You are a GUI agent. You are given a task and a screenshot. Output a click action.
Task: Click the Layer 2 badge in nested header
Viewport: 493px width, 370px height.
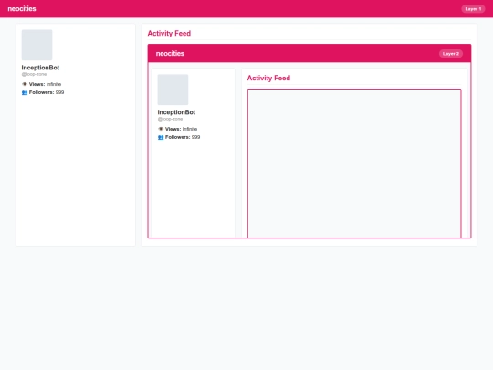[x=451, y=54]
